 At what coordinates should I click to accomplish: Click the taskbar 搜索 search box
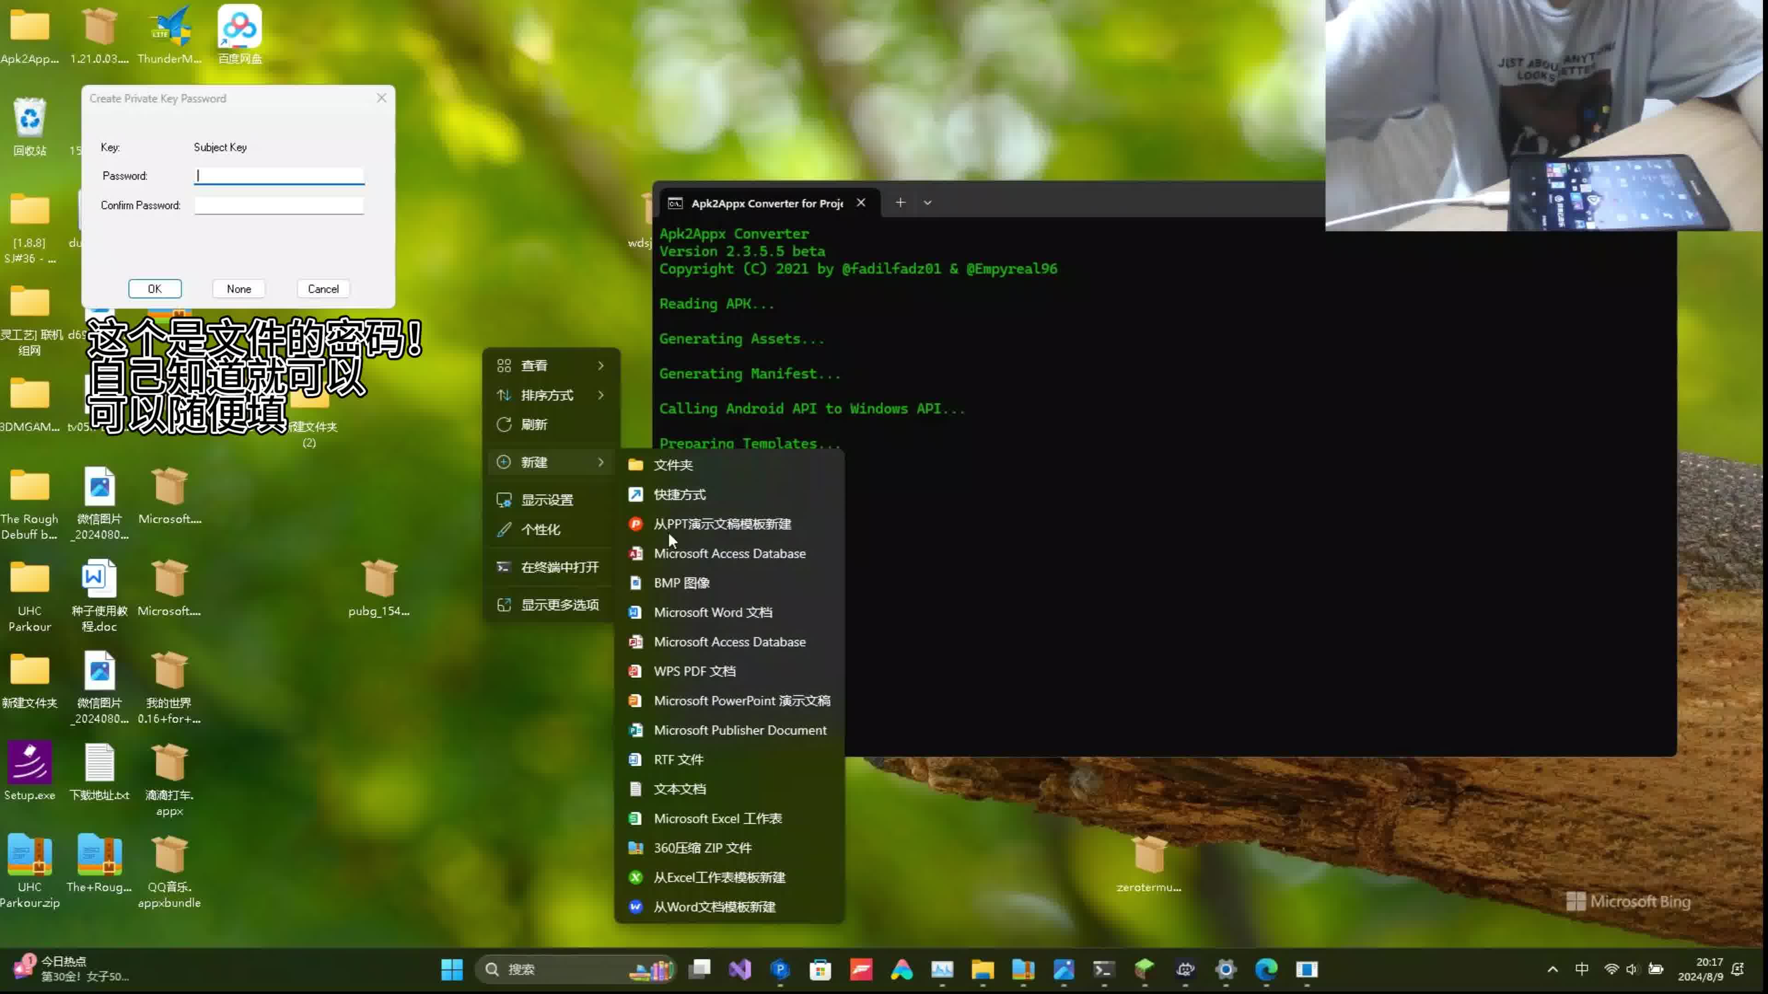(575, 969)
